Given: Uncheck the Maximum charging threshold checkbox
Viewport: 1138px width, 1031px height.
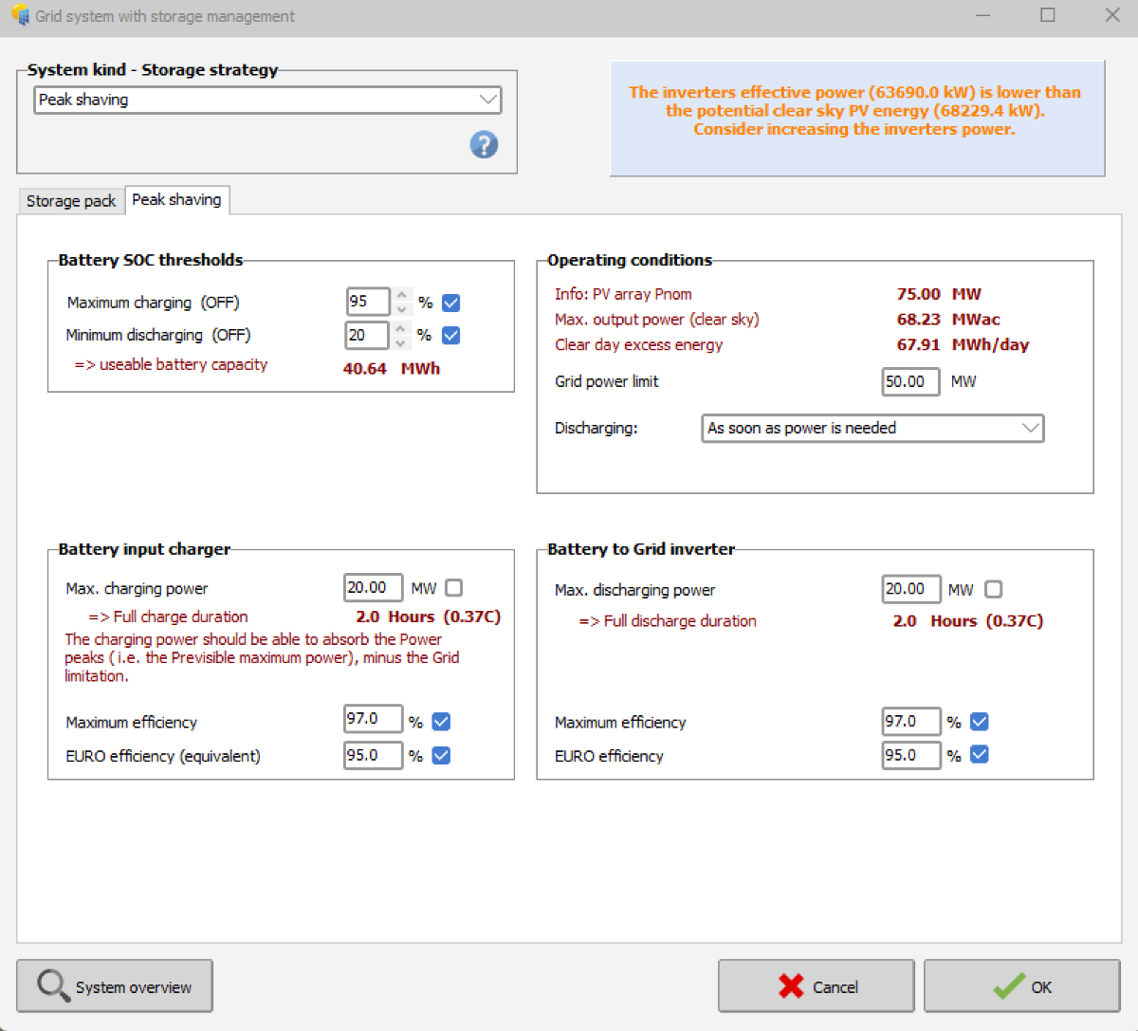Looking at the screenshot, I should tap(451, 303).
